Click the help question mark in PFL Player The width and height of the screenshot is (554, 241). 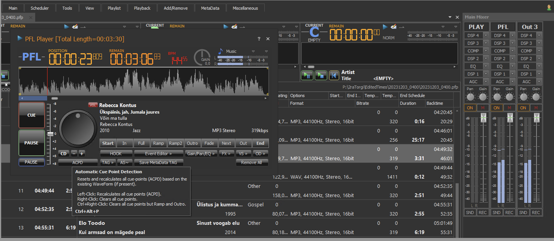pos(259,39)
